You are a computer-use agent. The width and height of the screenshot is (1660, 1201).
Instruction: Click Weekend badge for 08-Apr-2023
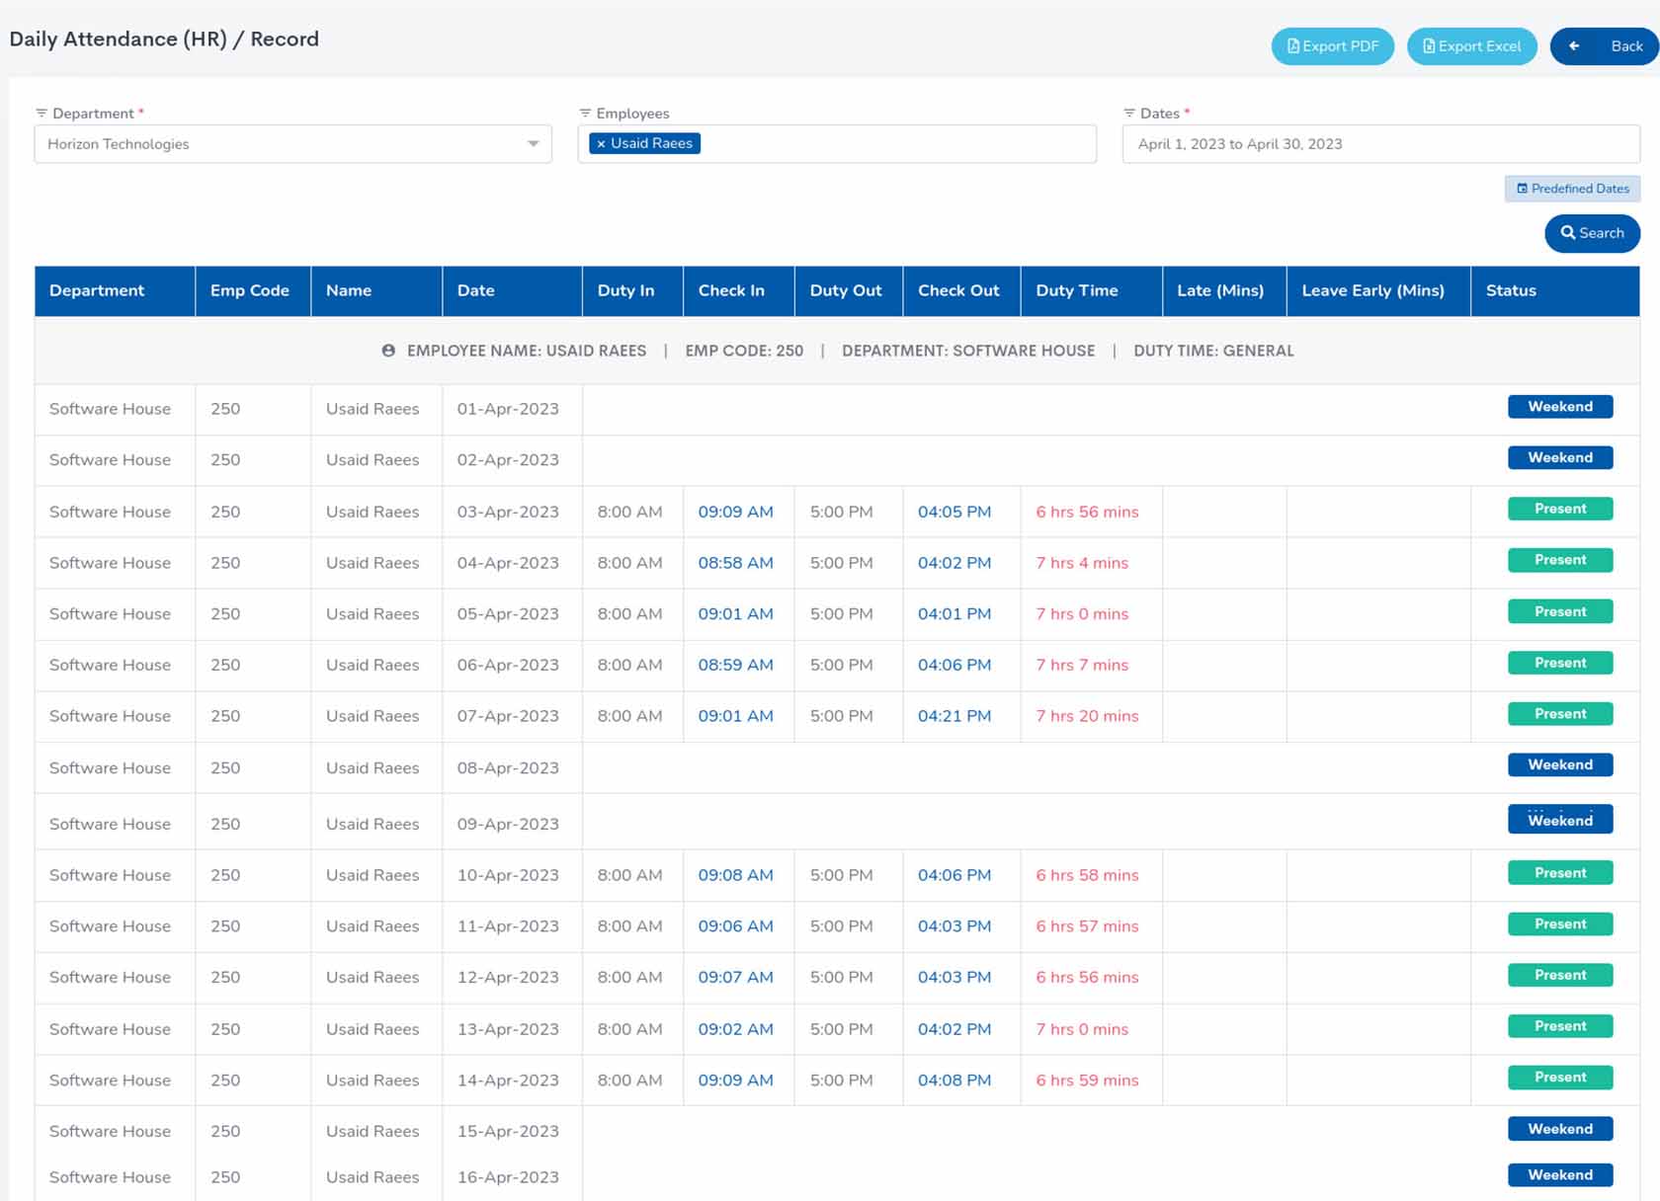pyautogui.click(x=1560, y=765)
